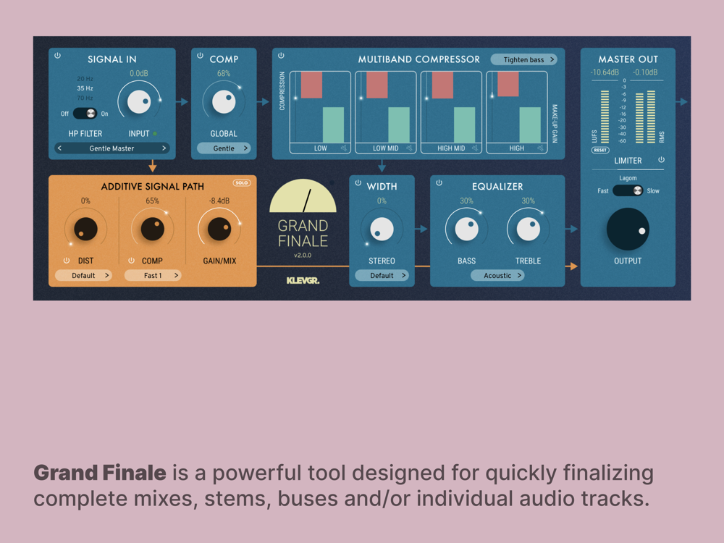This screenshot has width=724, height=543.
Task: Click the HIGH band red compression bar
Action: (x=508, y=84)
